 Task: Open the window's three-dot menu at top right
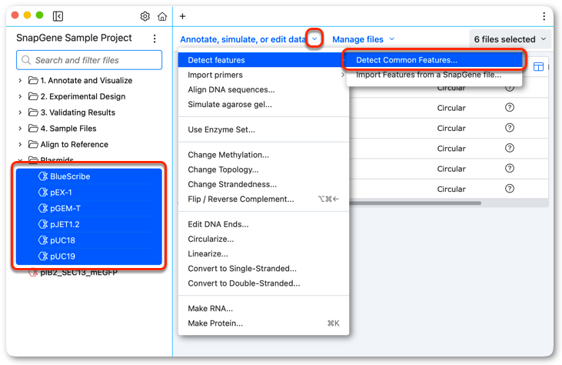(x=544, y=16)
